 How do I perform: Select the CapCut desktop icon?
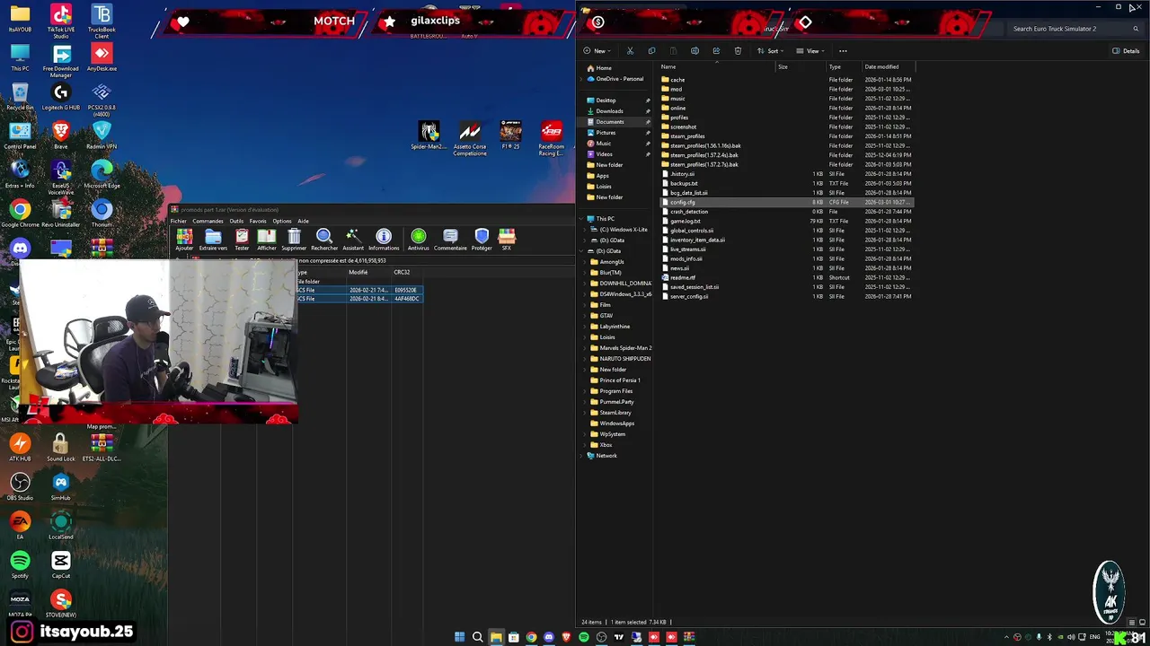61,565
